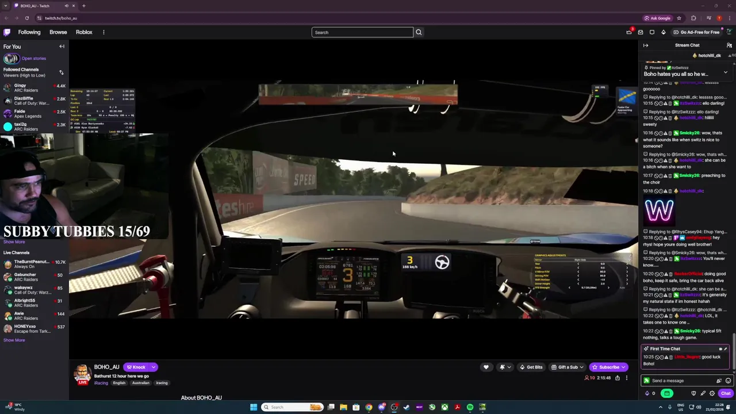Follow with the heart icon below the video
The width and height of the screenshot is (736, 414).
tap(486, 367)
